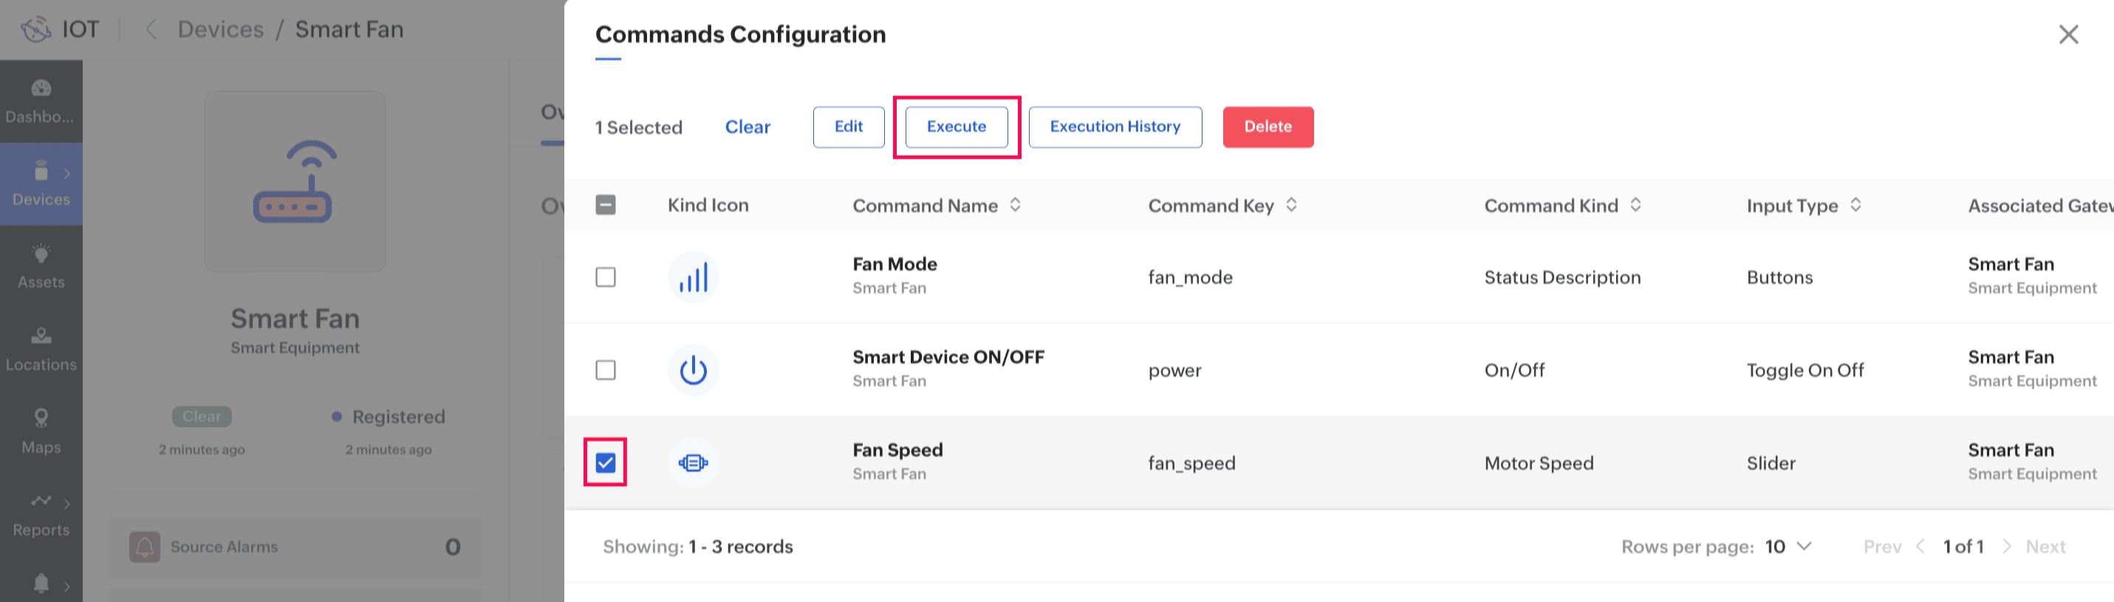The width and height of the screenshot is (2114, 602).
Task: Sort by Command Name column arrows
Action: [1015, 205]
